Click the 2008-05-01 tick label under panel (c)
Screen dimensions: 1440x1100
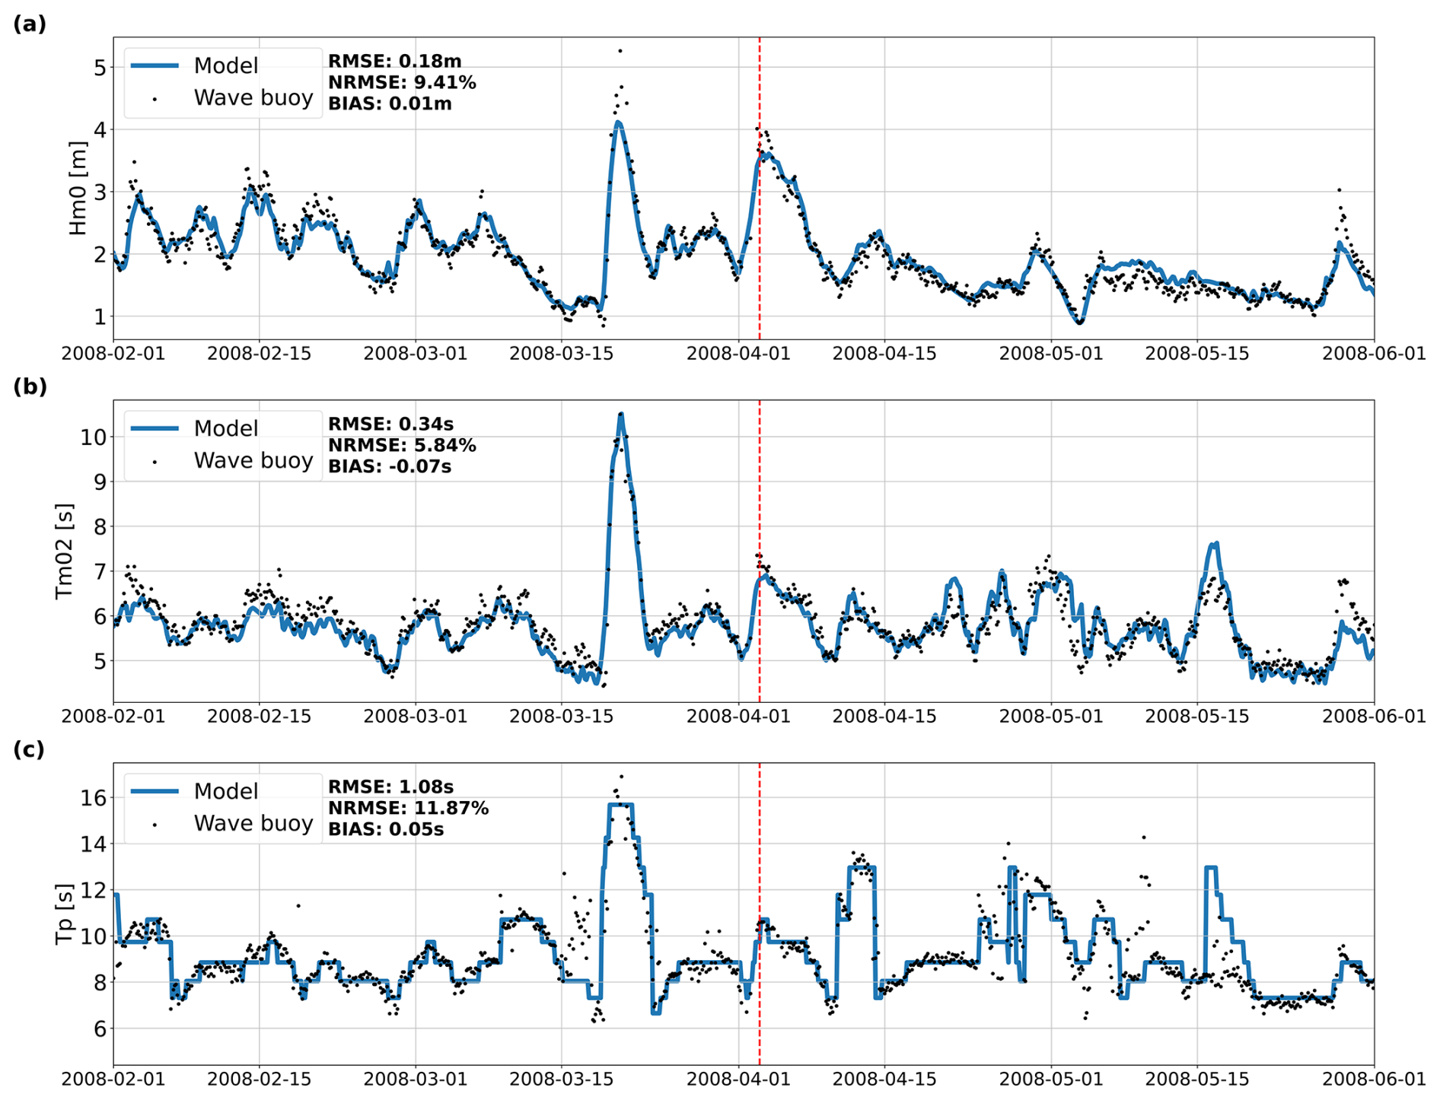pos(1051,1079)
